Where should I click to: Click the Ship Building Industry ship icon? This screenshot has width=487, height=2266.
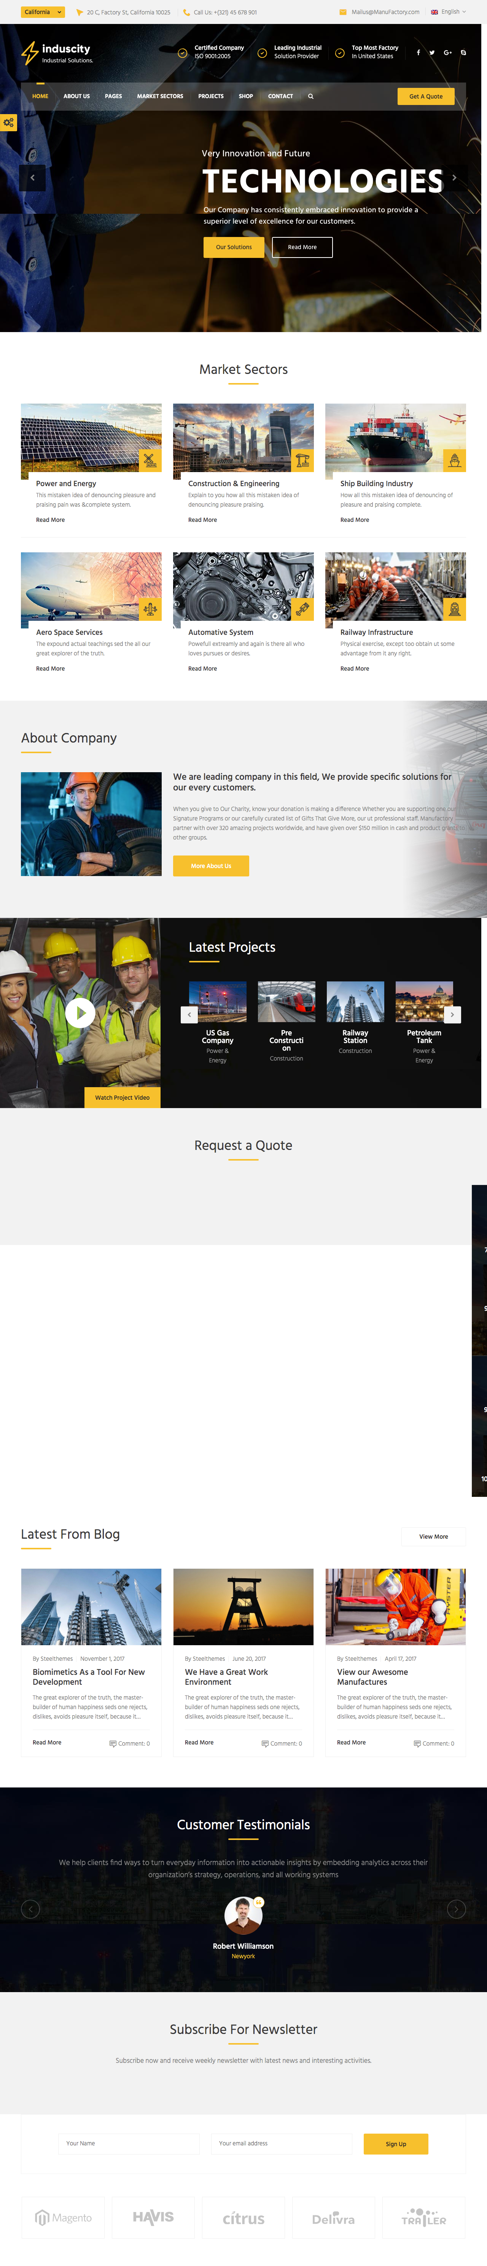455,460
